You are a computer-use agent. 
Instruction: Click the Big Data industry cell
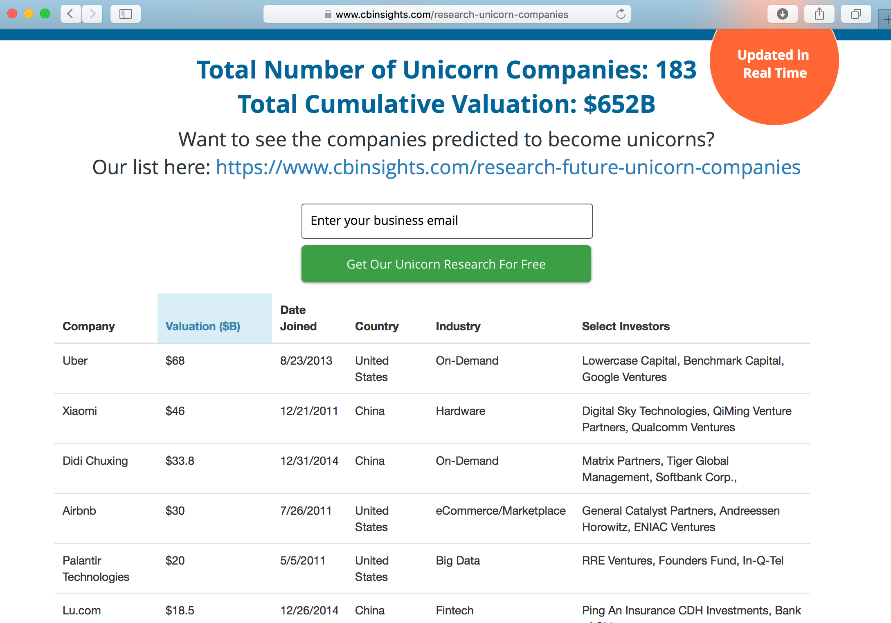[x=458, y=560]
